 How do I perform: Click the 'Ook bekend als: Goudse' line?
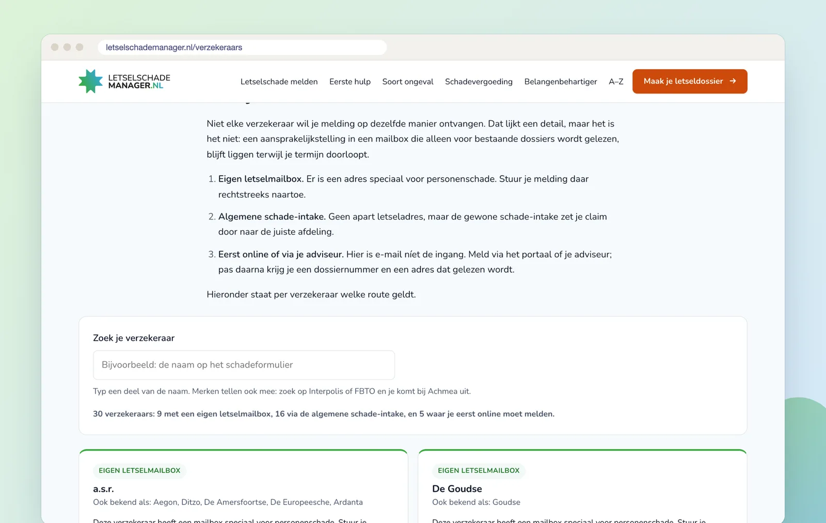(x=476, y=502)
